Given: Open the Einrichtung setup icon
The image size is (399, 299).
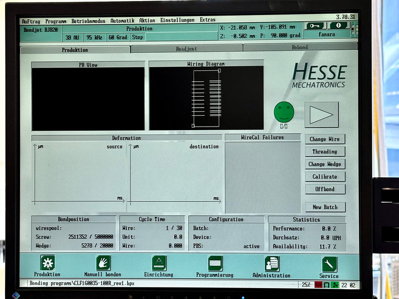Looking at the screenshot, I should 159,263.
